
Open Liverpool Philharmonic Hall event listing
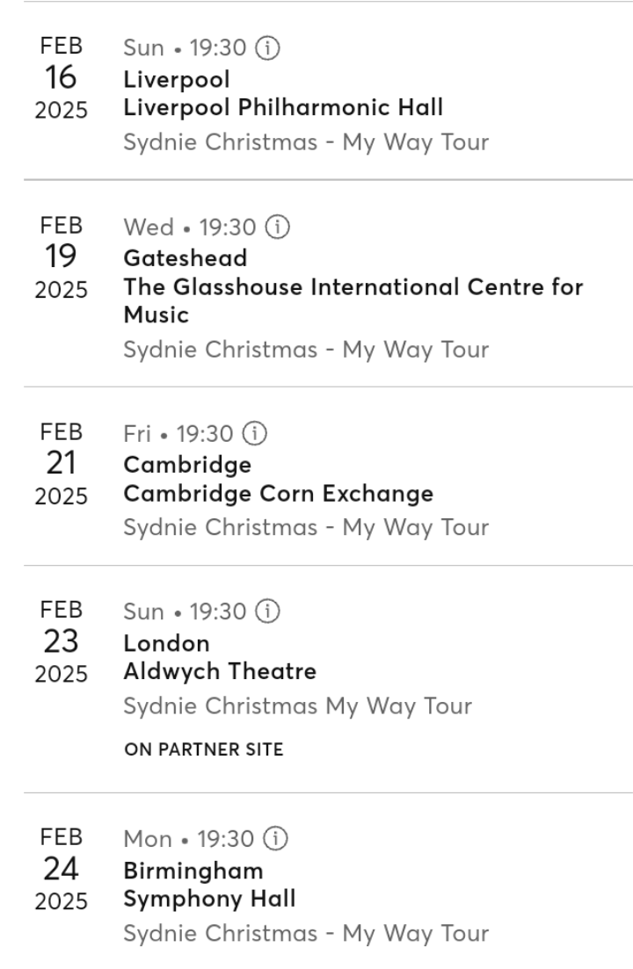[283, 108]
